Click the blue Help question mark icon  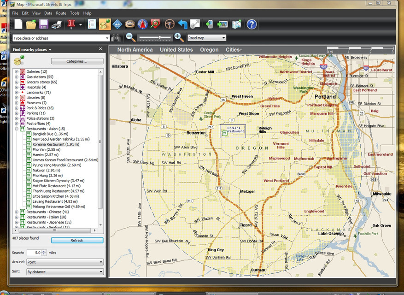click(252, 24)
